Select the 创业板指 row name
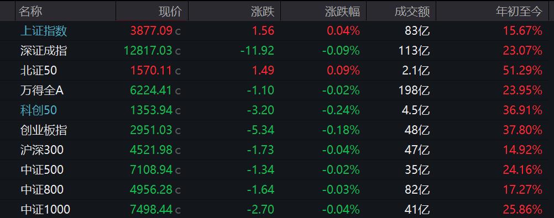Image resolution: width=554 pixels, height=218 pixels. click(x=44, y=130)
